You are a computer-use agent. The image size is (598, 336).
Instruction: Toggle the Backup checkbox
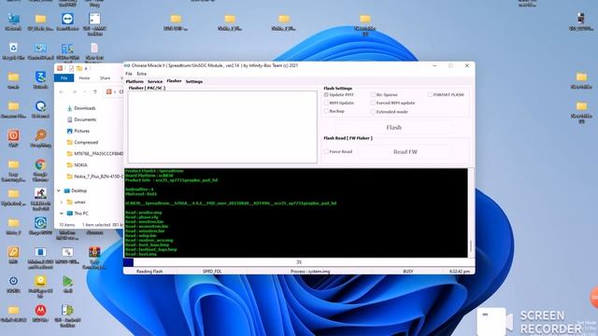click(x=326, y=111)
